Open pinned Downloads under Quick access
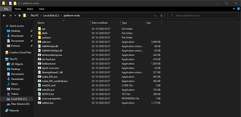 coord(17,36)
